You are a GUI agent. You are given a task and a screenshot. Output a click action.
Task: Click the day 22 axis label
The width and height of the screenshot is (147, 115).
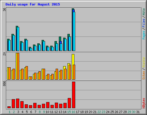click(x=99, y=112)
